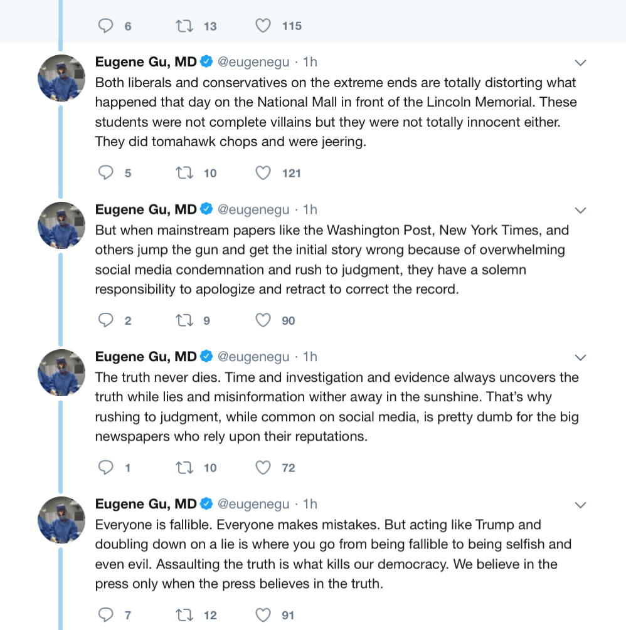Reply to the Washington Post tweet

[106, 320]
